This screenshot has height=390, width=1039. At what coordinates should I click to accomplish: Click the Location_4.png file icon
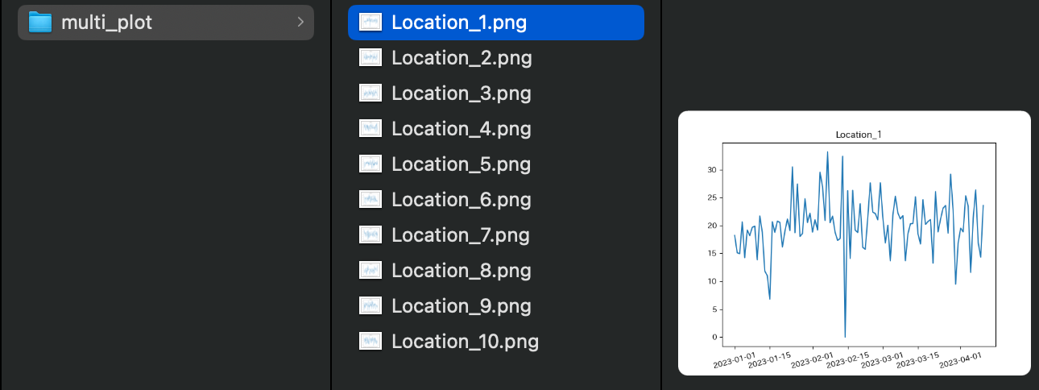370,129
